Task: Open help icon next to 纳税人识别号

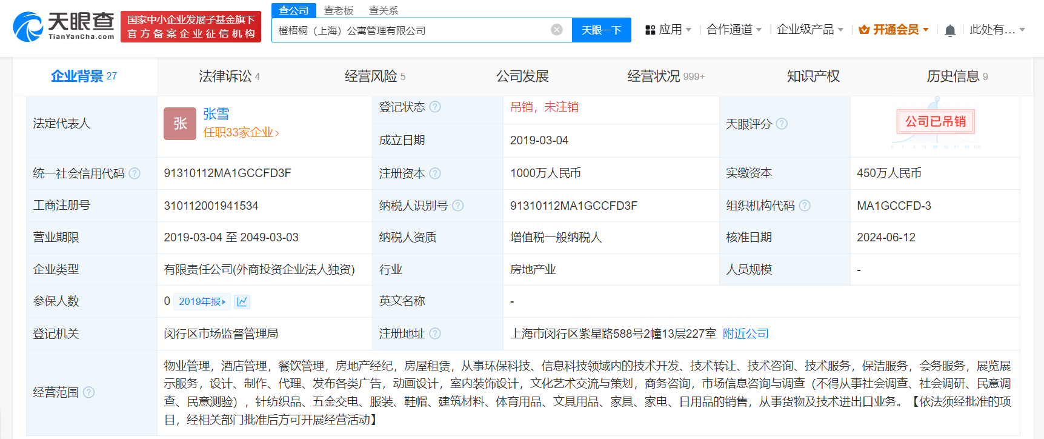Action: [x=458, y=206]
